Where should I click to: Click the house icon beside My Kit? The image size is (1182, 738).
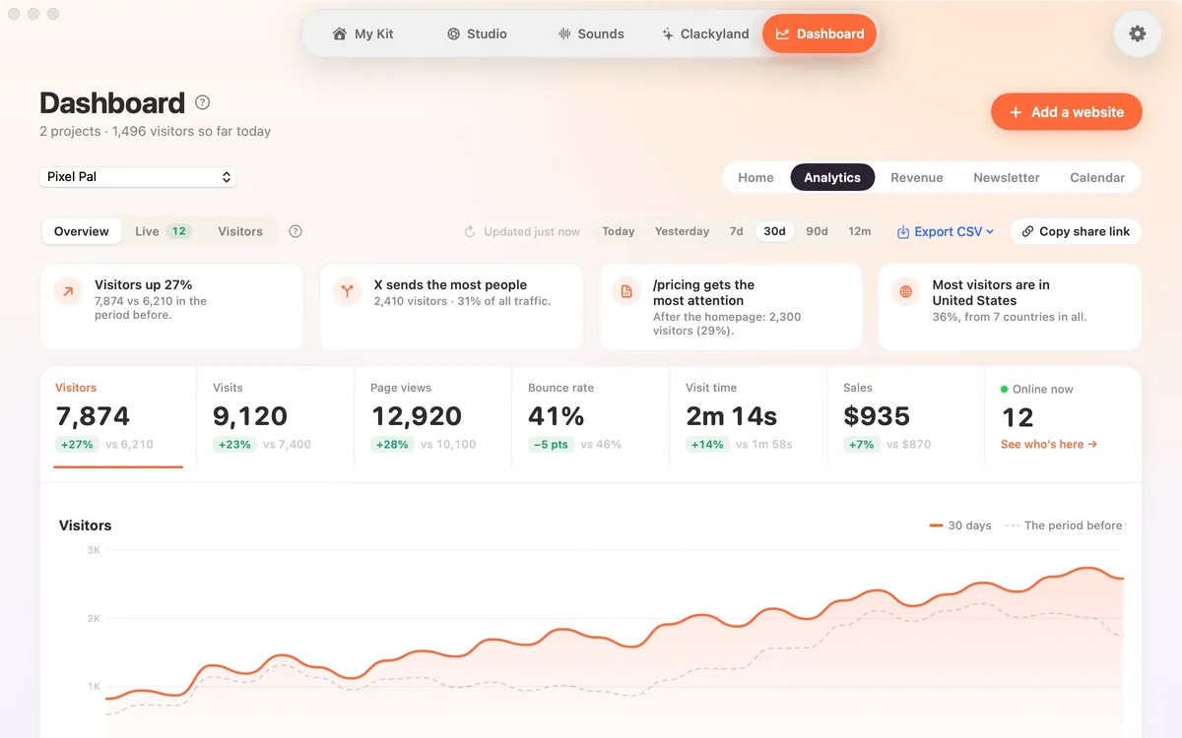(340, 33)
